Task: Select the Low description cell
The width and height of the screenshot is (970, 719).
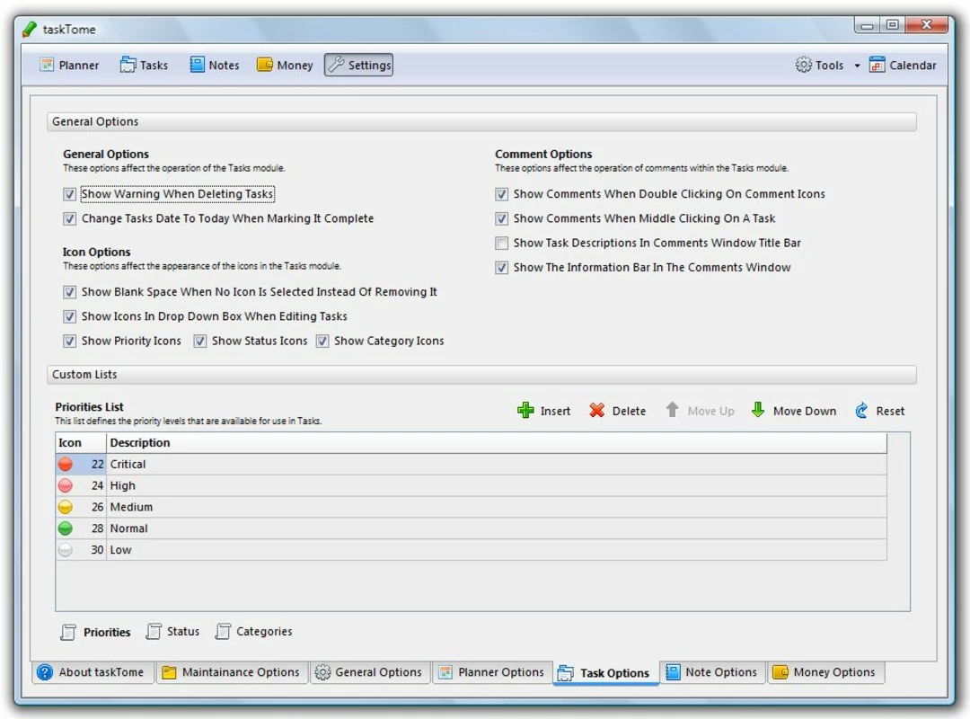Action: pyautogui.click(x=498, y=550)
